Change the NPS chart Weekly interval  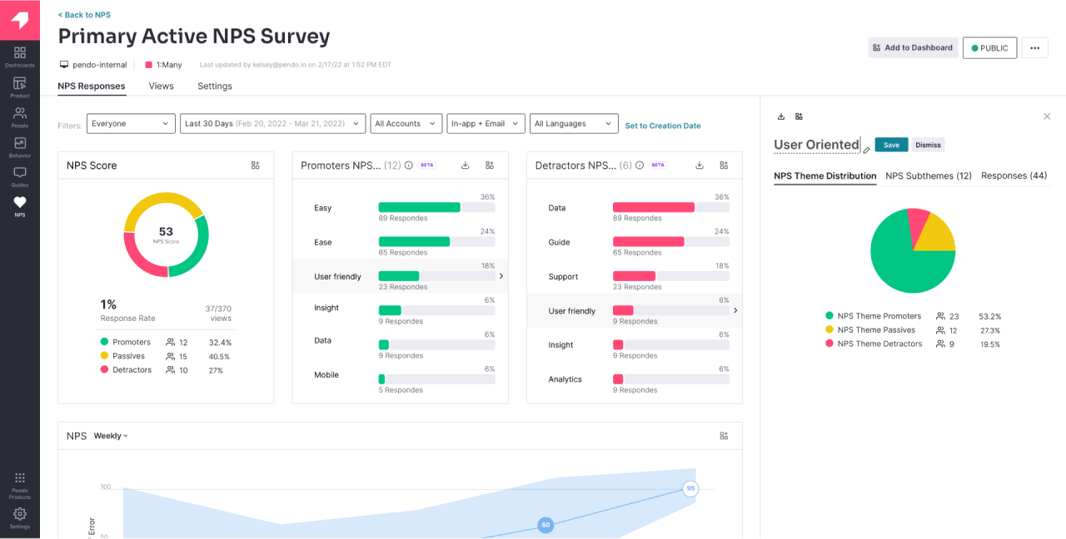click(111, 436)
